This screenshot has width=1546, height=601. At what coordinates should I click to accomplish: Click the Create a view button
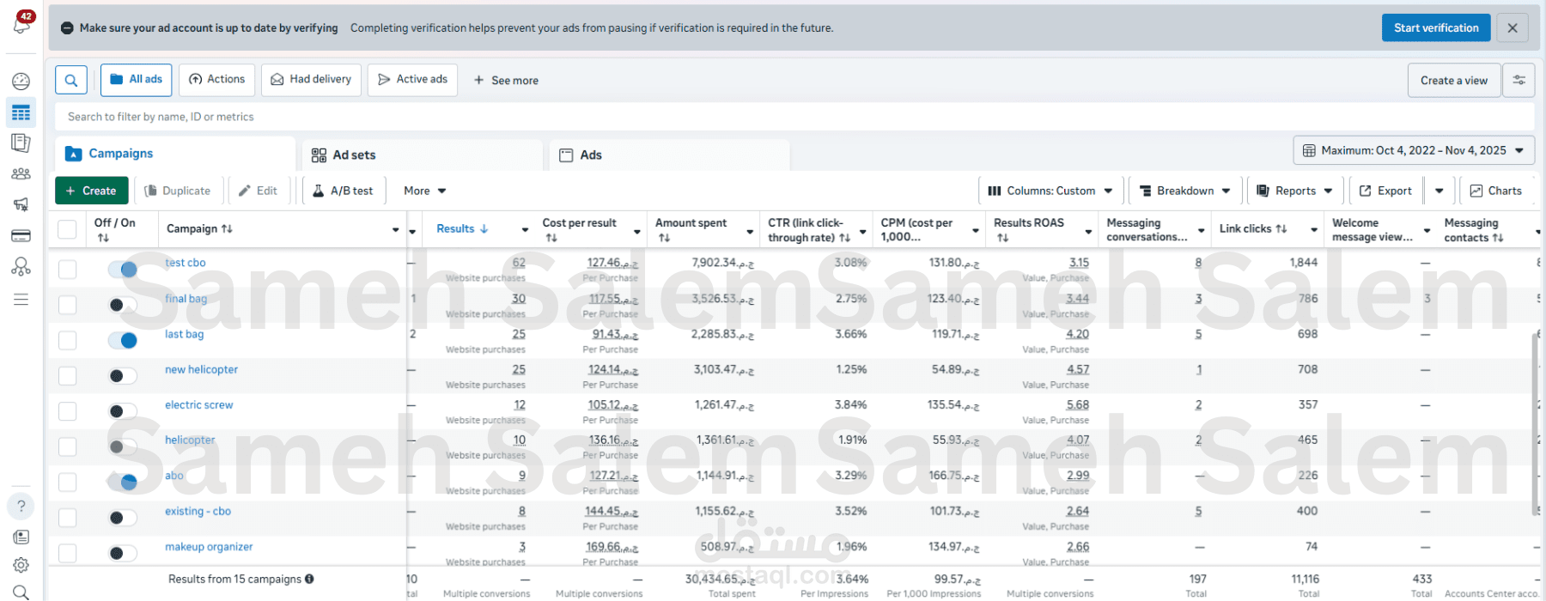[1454, 80]
